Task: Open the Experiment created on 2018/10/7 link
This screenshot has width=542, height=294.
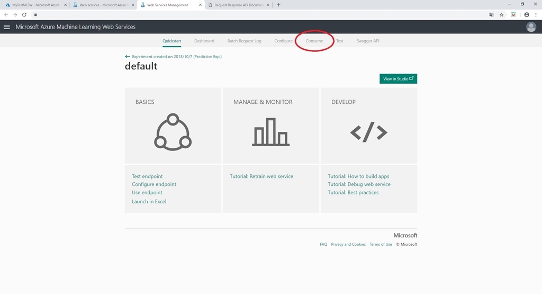Action: click(x=177, y=56)
